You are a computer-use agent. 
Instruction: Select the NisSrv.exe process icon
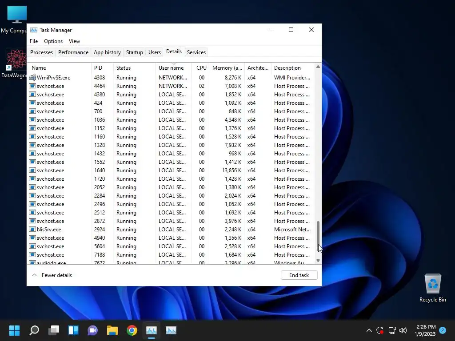pos(32,230)
